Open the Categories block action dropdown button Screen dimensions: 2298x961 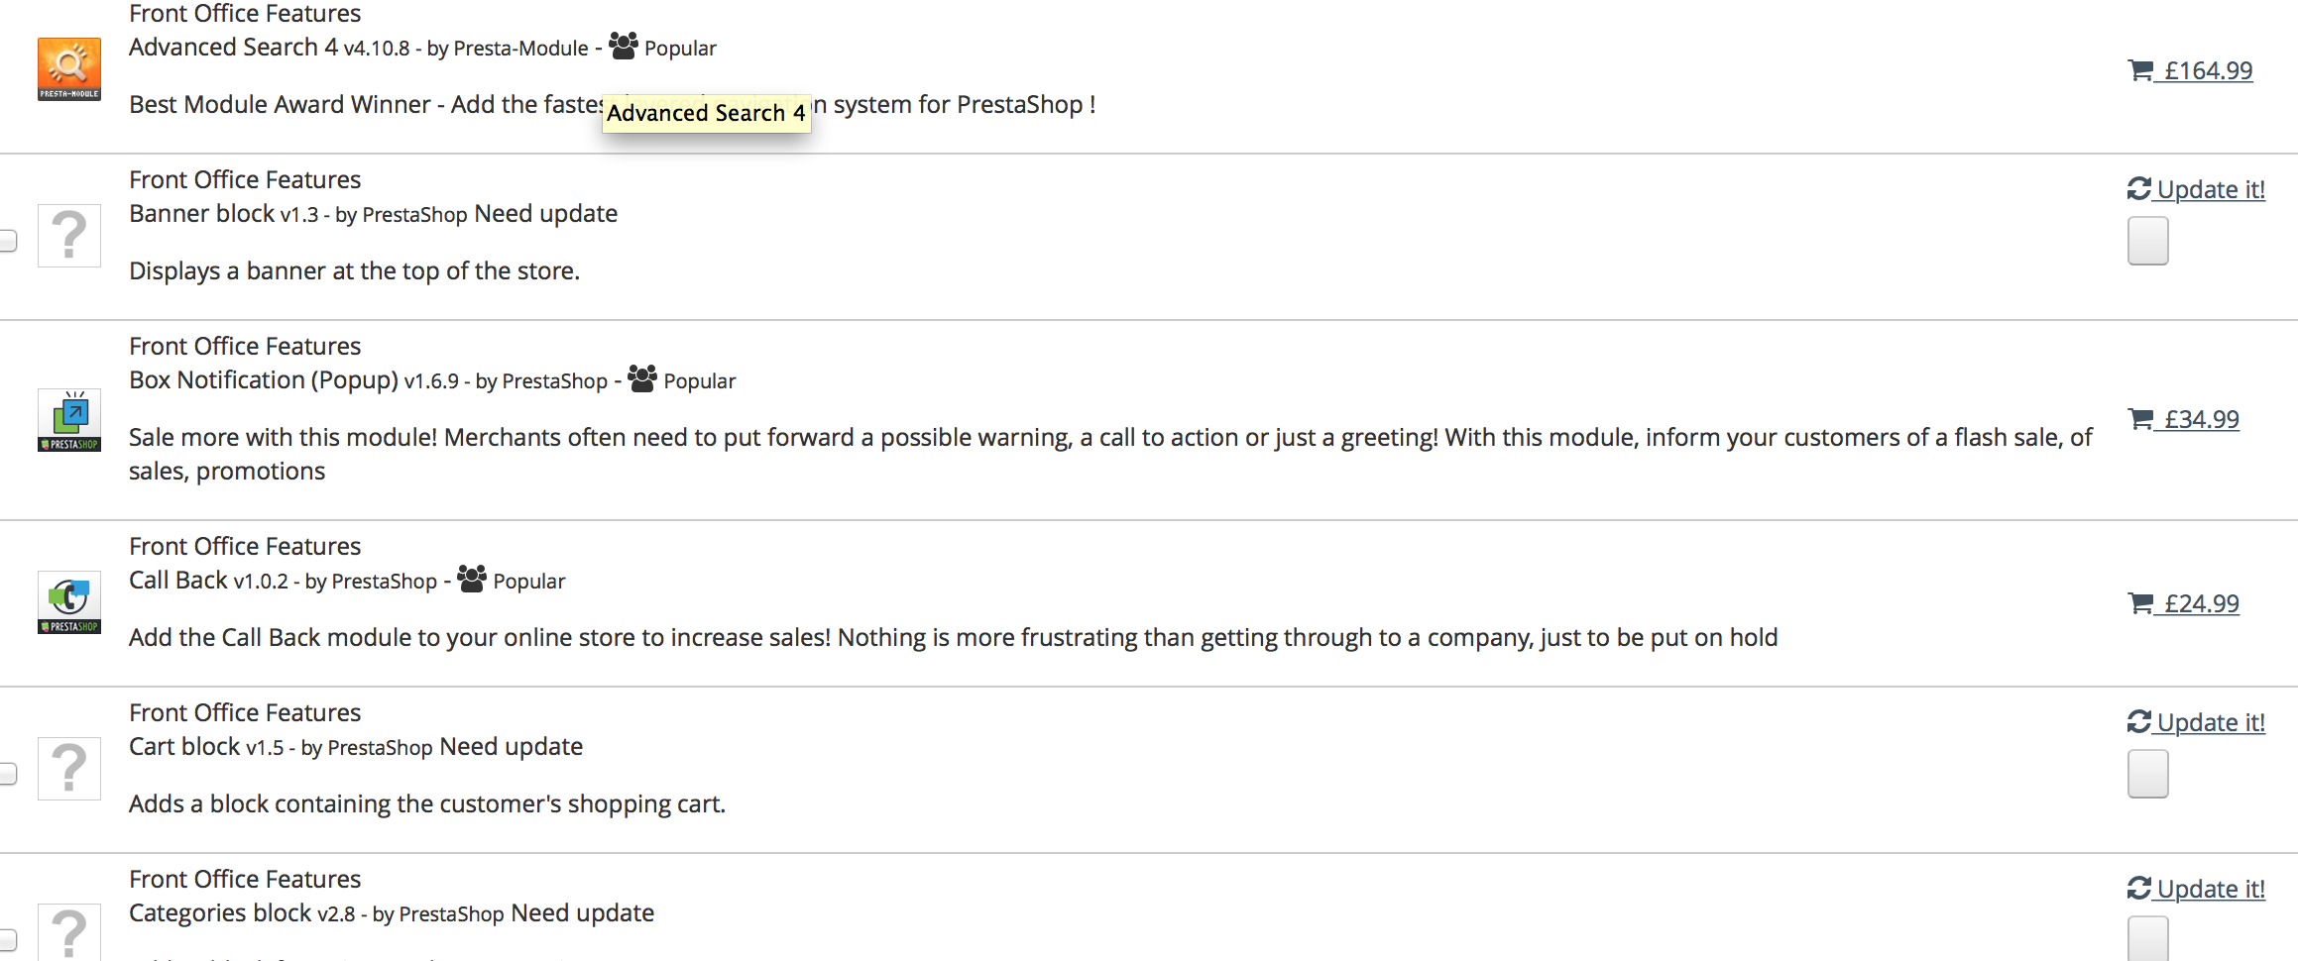(2147, 938)
